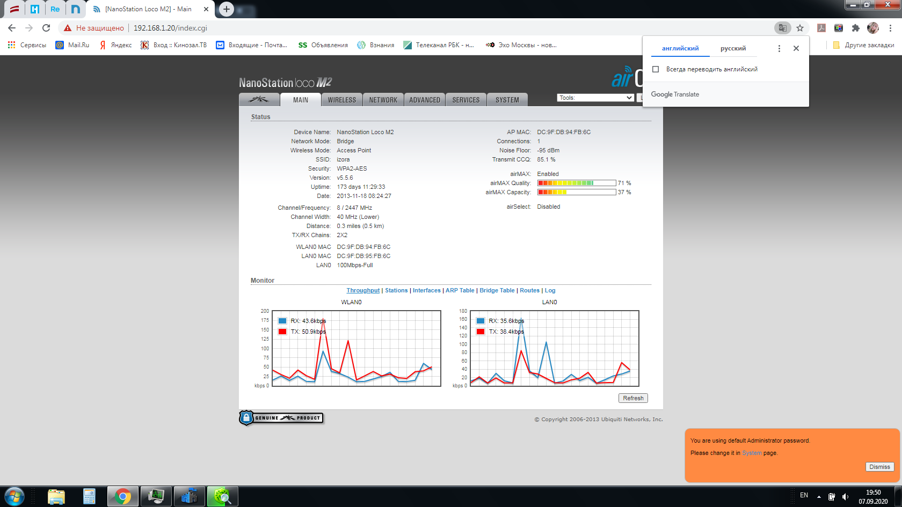Image resolution: width=902 pixels, height=507 pixels.
Task: Dismiss the default password warning
Action: pyautogui.click(x=879, y=467)
